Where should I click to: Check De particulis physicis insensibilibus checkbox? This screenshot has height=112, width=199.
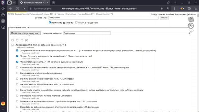click(17, 90)
